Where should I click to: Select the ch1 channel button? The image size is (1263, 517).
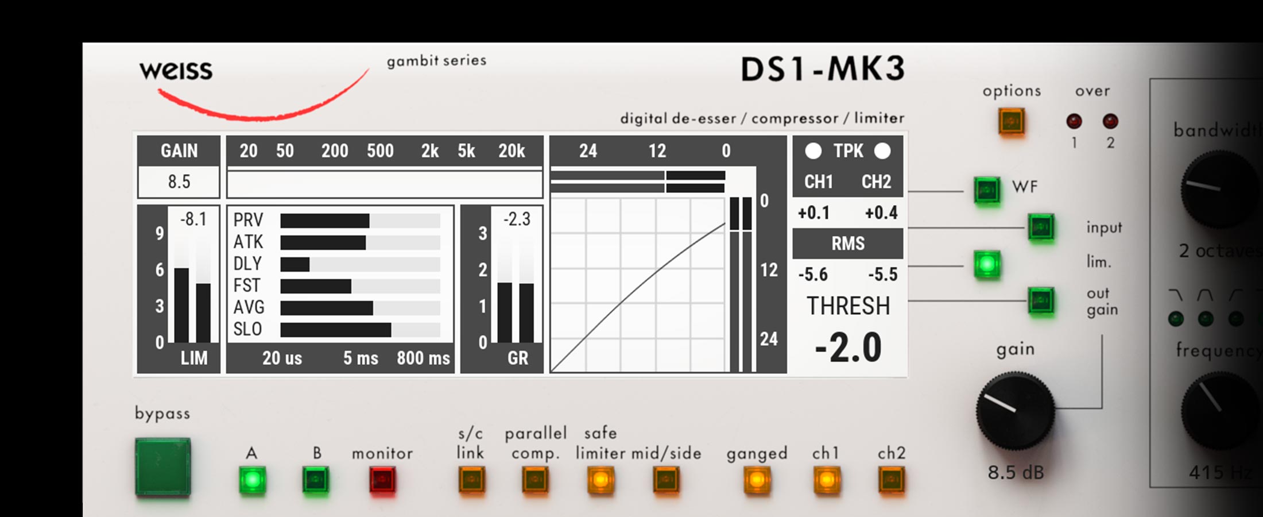click(826, 480)
